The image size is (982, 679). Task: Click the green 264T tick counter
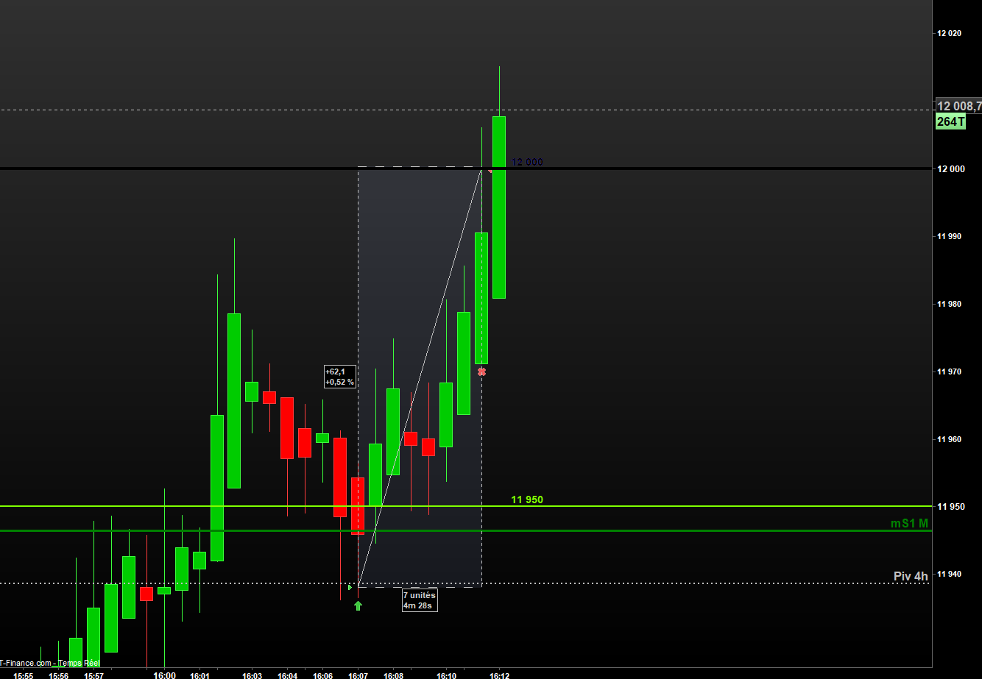pyautogui.click(x=950, y=122)
